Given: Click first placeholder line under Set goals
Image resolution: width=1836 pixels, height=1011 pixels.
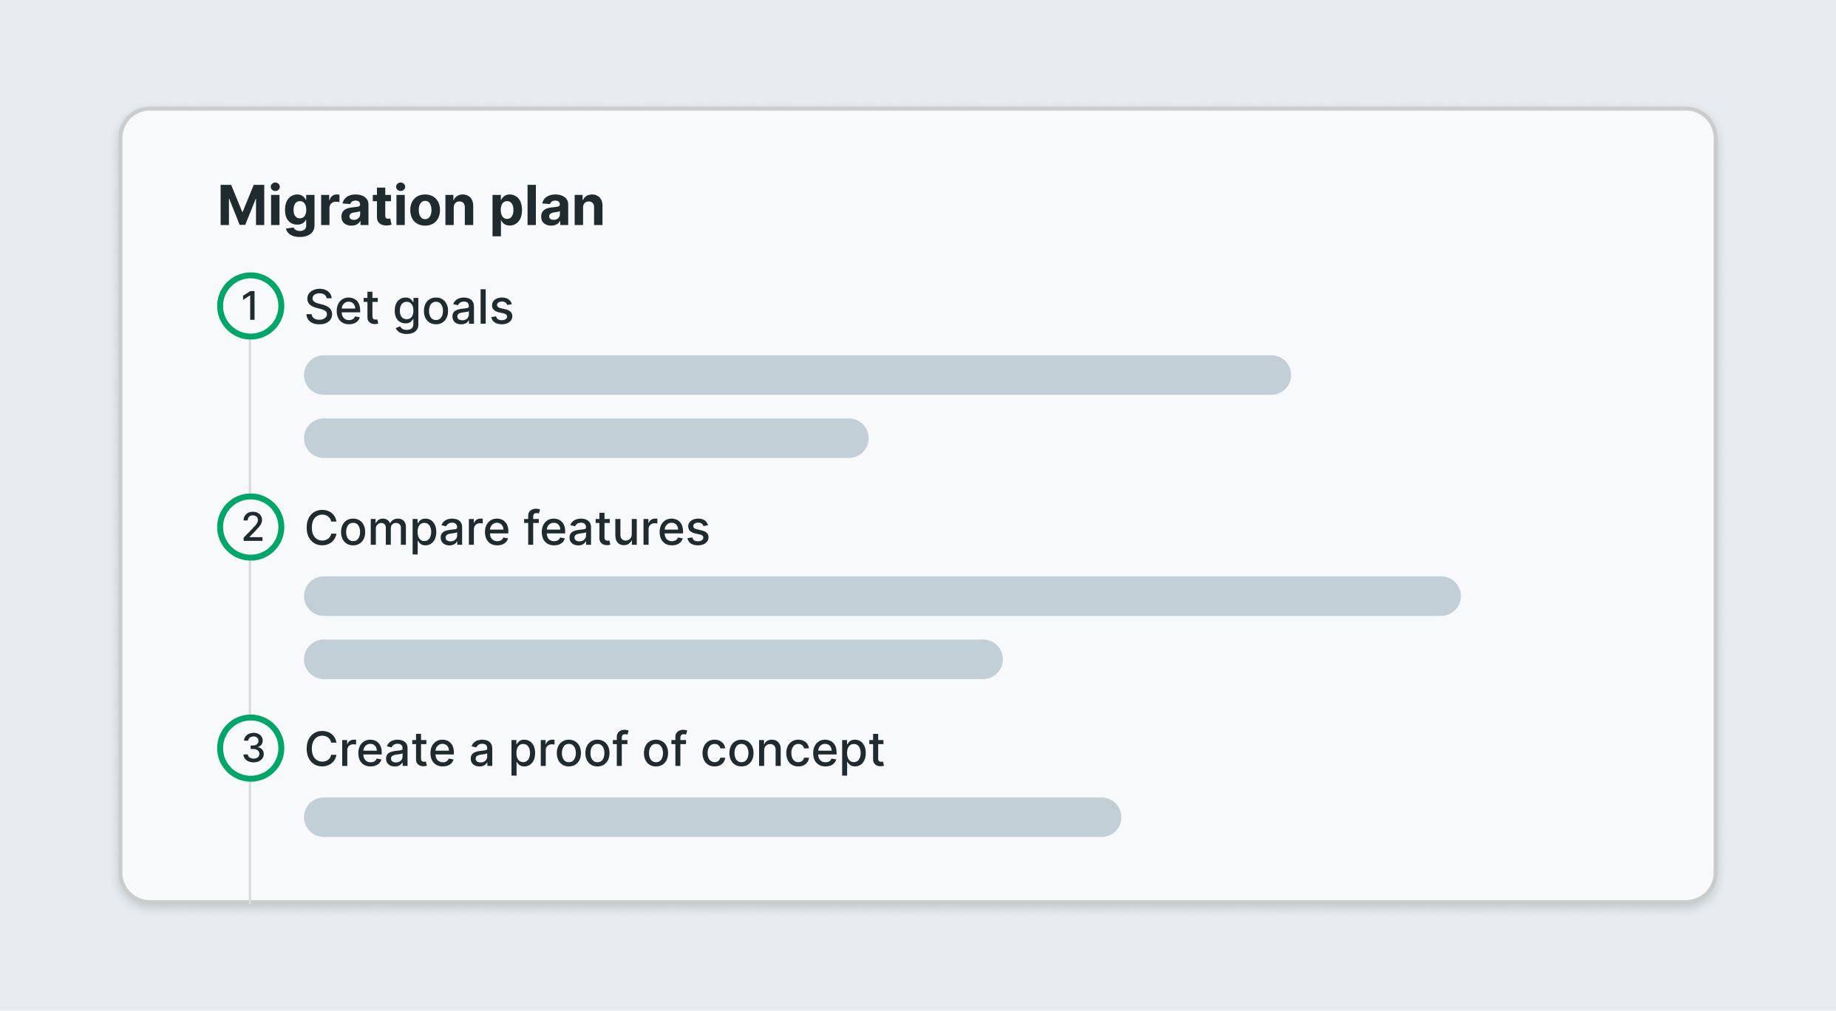Looking at the screenshot, I should pos(798,375).
